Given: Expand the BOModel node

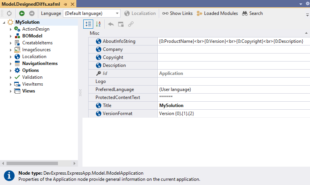Looking at the screenshot, I should [x=11, y=36].
